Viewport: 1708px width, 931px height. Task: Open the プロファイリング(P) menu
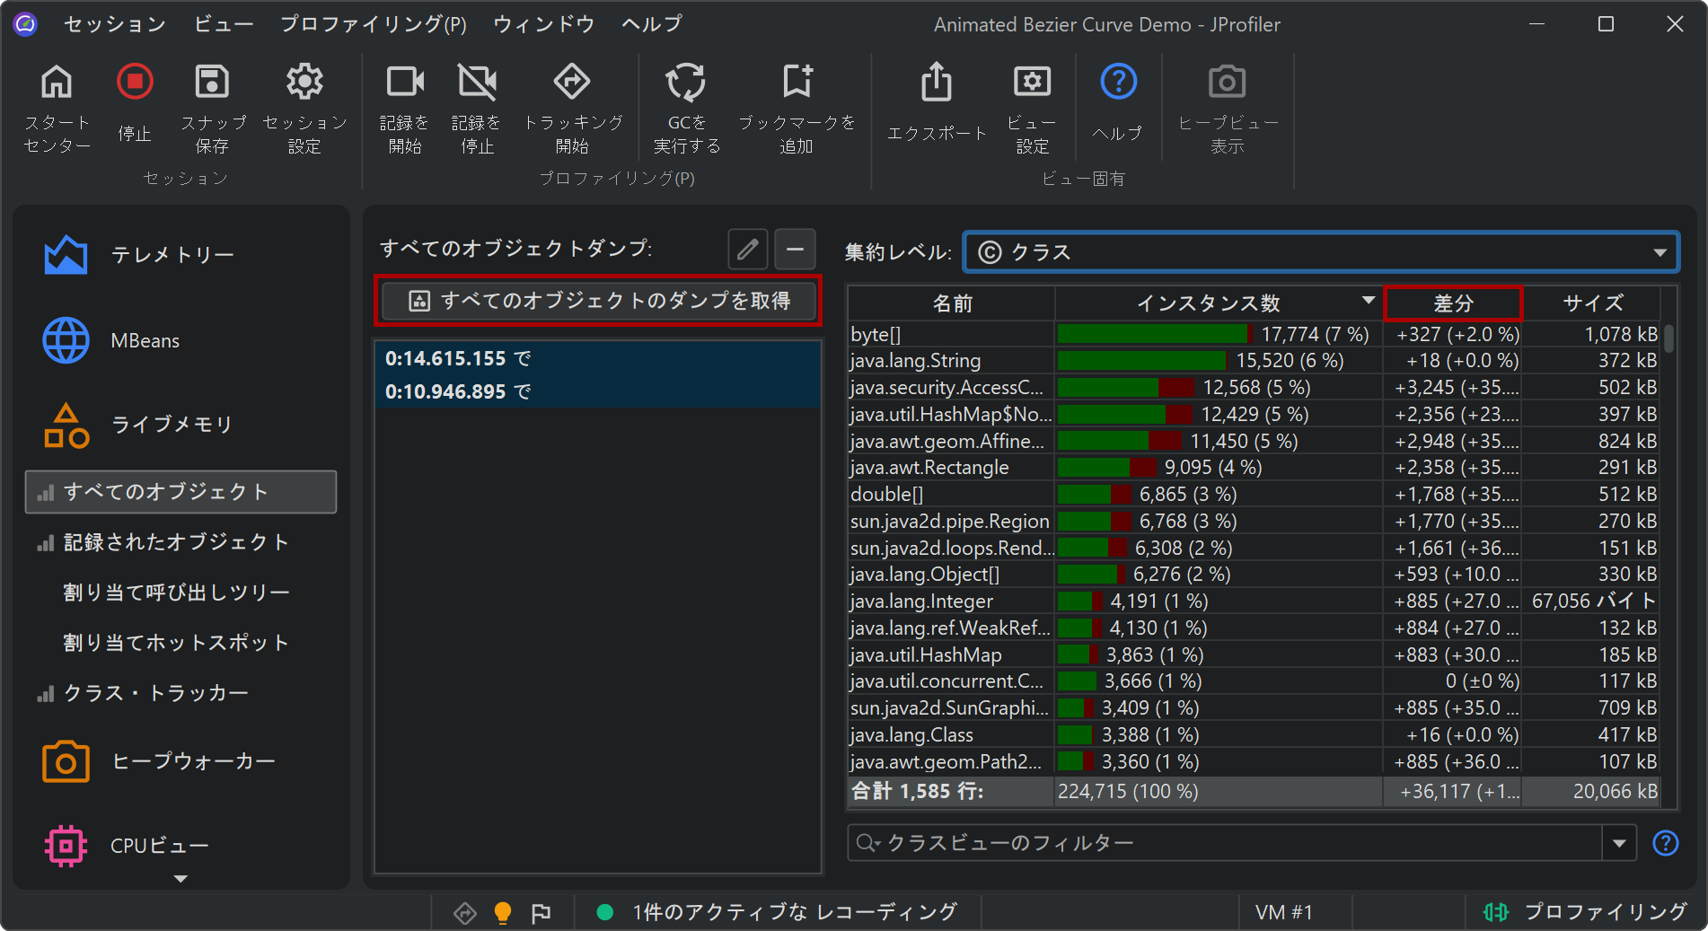tap(373, 24)
